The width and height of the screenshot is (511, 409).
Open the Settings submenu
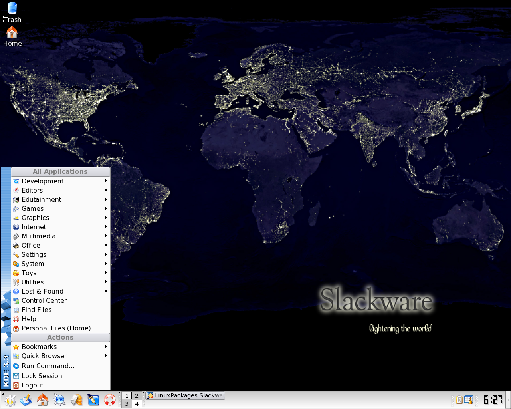[61, 254]
